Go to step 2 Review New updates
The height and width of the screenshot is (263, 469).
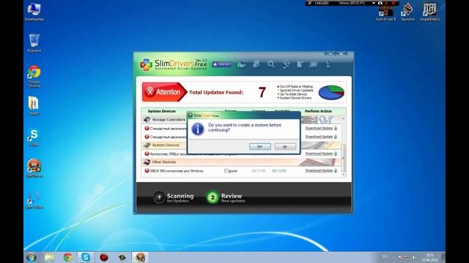[226, 197]
